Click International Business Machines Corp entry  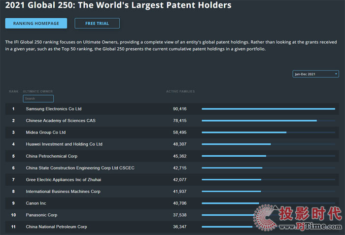point(63,192)
